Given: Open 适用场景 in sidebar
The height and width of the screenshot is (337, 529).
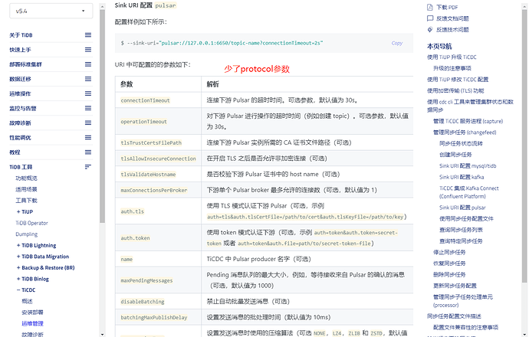Looking at the screenshot, I should click(26, 189).
